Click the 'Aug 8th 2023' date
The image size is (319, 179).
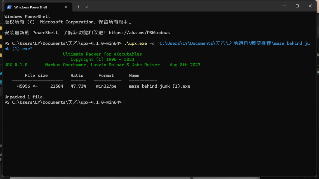click(185, 65)
